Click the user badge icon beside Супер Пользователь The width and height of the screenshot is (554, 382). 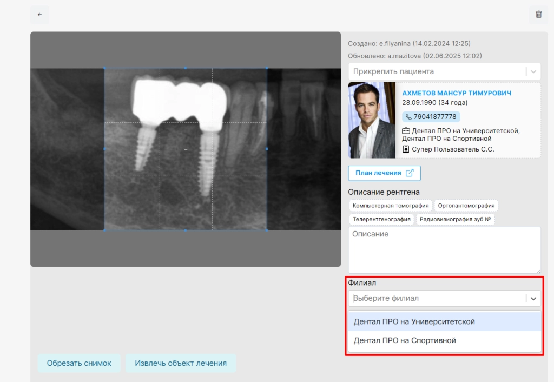406,149
